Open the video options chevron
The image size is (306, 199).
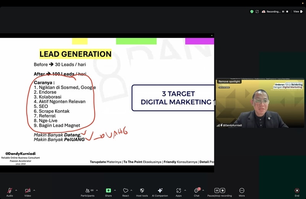tap(34, 190)
